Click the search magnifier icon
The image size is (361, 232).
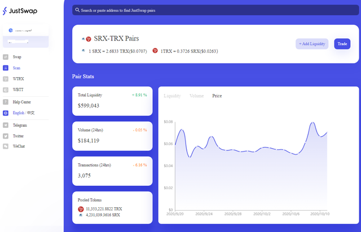click(77, 10)
